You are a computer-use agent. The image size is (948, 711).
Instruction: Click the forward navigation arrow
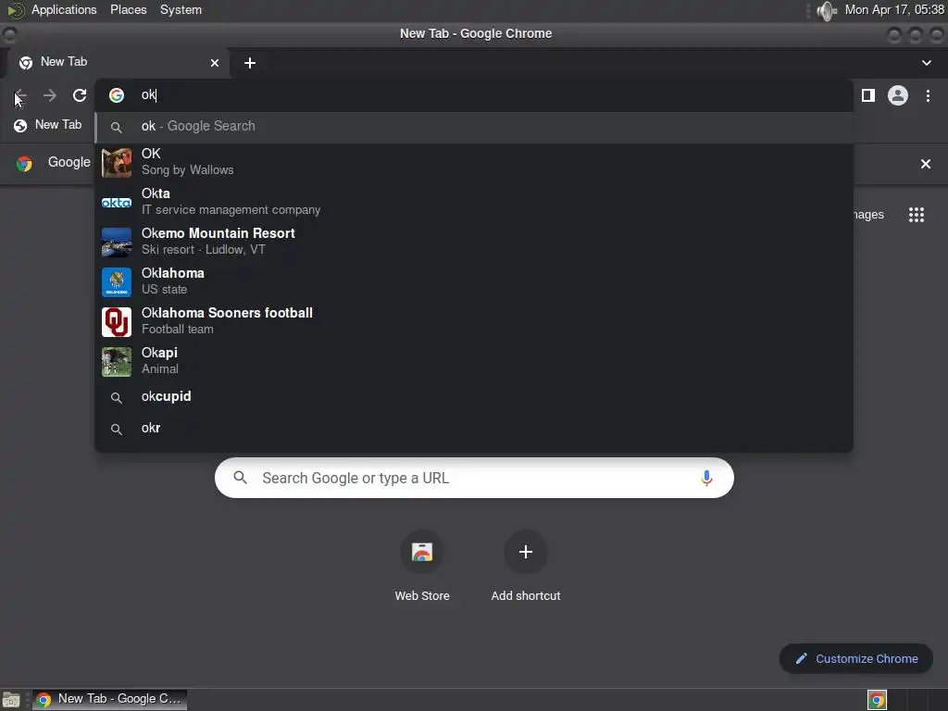point(50,95)
